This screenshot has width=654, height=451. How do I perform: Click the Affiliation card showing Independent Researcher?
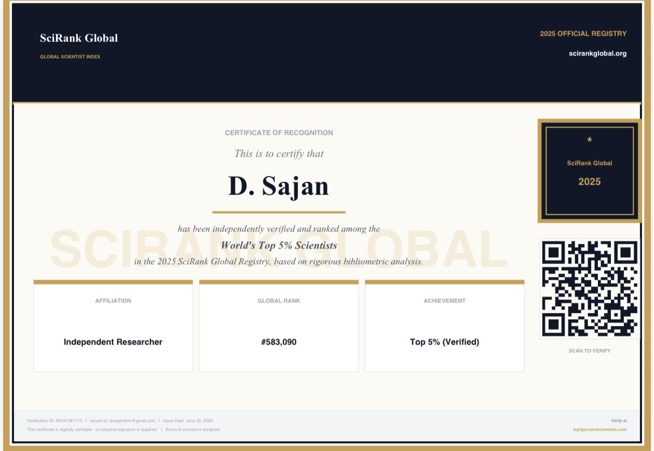113,326
